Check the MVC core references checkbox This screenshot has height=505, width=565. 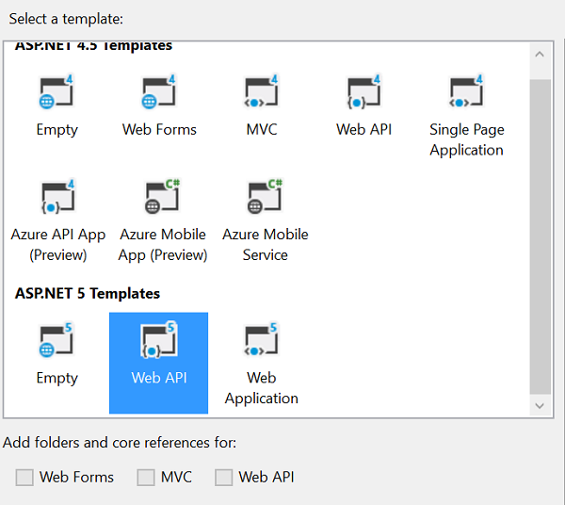tap(146, 478)
